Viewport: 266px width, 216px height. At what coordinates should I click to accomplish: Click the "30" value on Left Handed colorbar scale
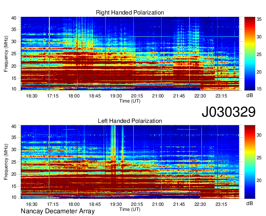click(259, 135)
